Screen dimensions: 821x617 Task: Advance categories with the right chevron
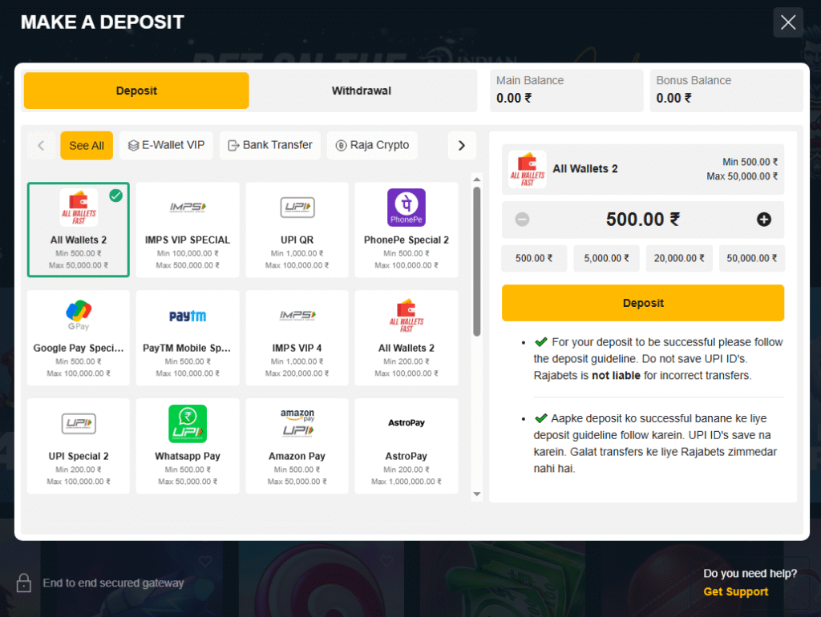click(x=462, y=146)
